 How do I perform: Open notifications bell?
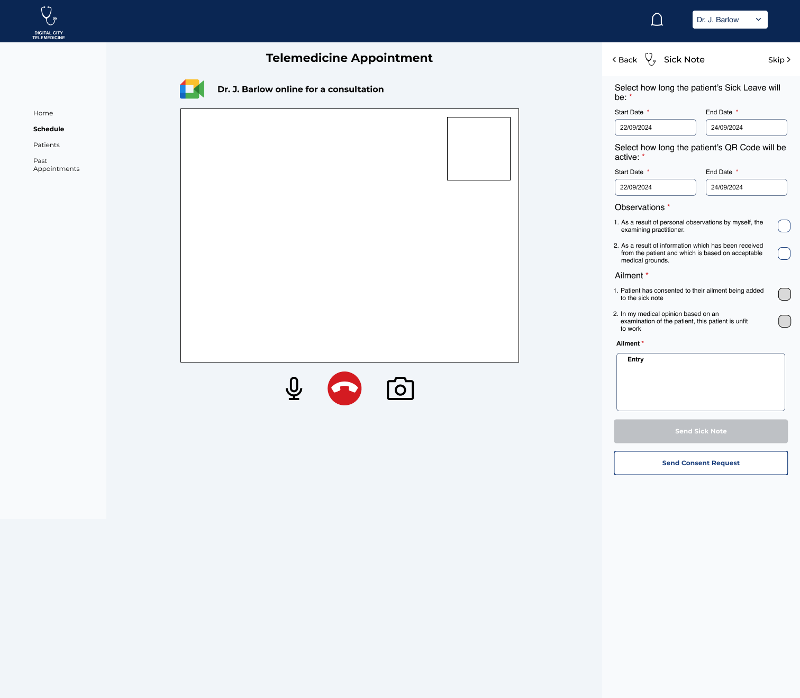(x=657, y=20)
